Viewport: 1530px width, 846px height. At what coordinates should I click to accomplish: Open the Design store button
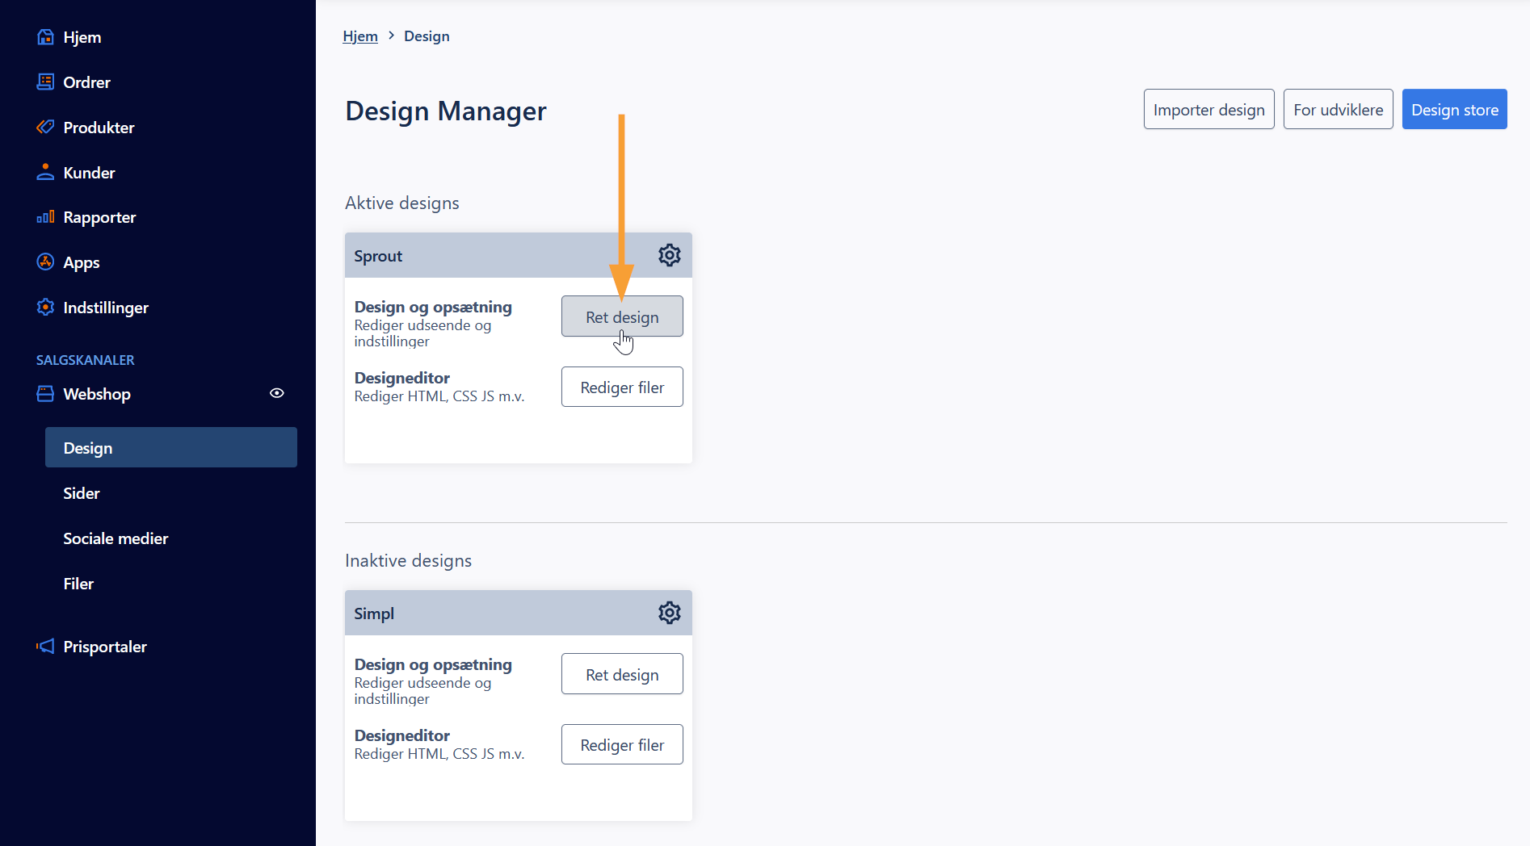point(1454,109)
